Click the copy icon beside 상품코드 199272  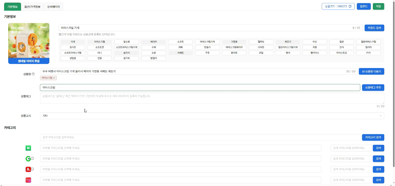350,6
